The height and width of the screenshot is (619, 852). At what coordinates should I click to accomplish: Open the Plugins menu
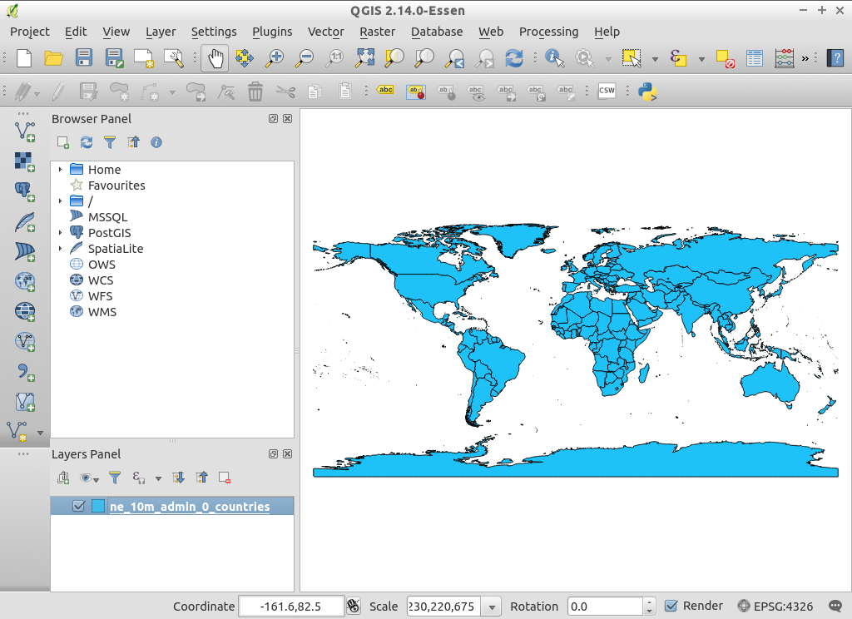coord(272,32)
